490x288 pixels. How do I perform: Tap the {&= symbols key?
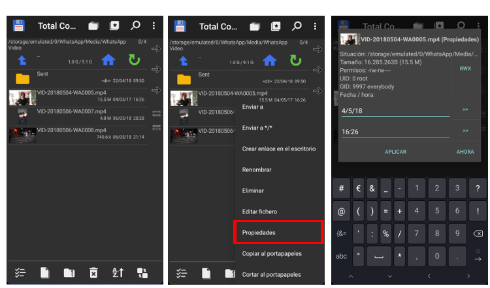[x=341, y=234]
